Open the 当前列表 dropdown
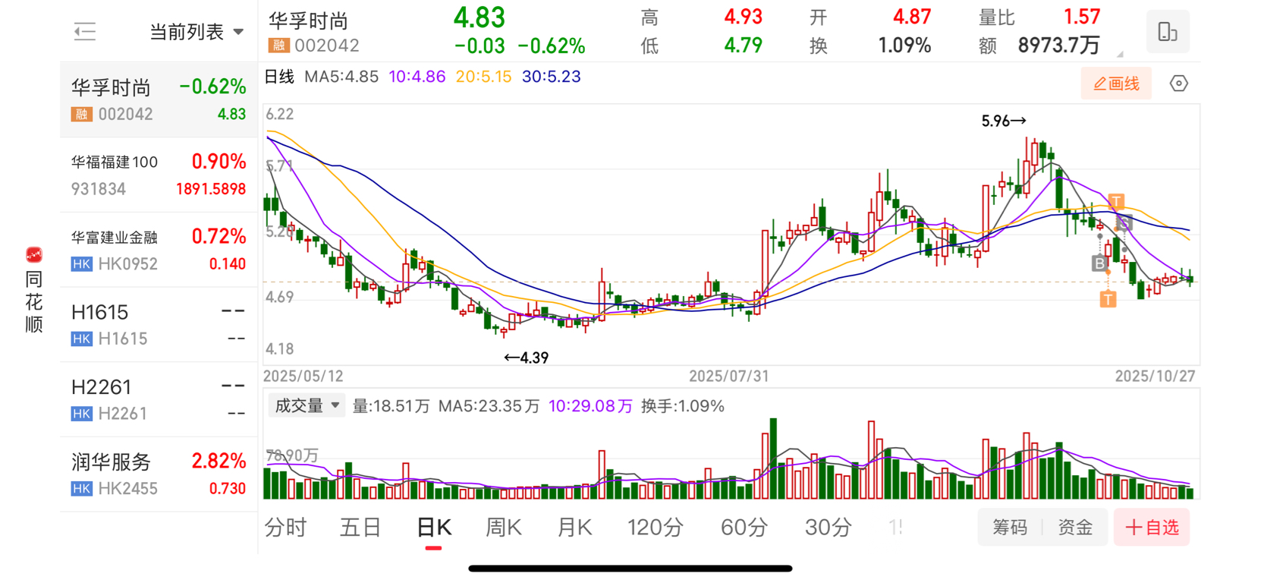1261x583 pixels. (x=197, y=32)
